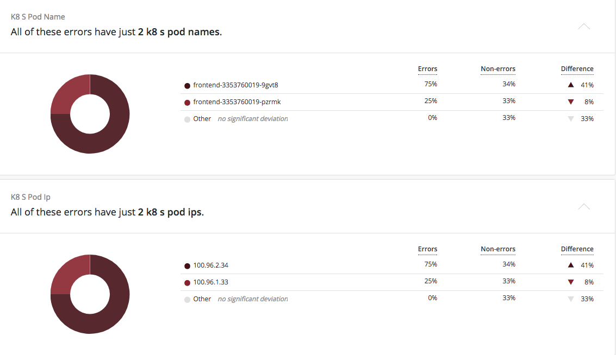Click 75% errors value for 9gvt8 pod
Screen dimensions: 616x355
pyautogui.click(x=431, y=84)
